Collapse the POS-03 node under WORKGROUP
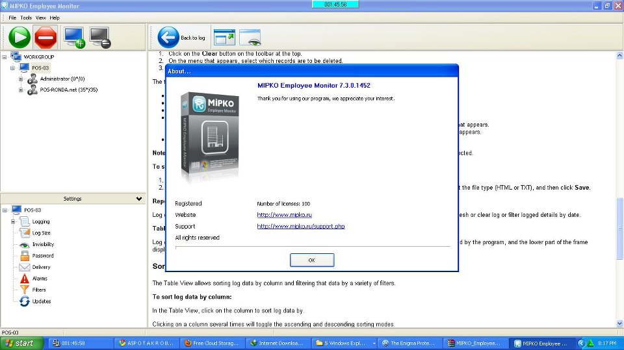 click(13, 68)
